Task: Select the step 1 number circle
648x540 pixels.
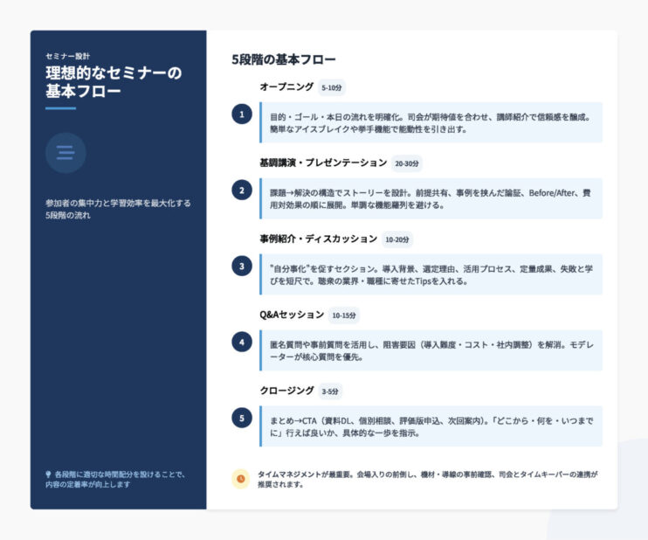Action: (x=241, y=114)
